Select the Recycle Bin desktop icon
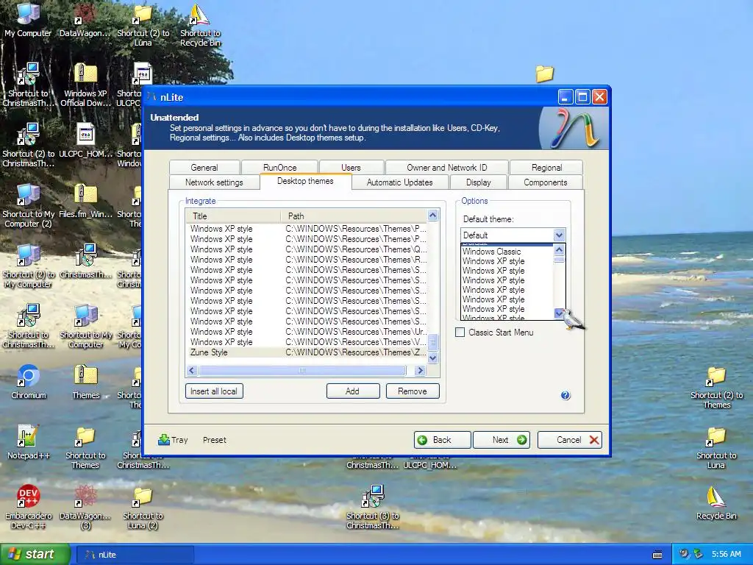This screenshot has height=565, width=753. [x=716, y=503]
